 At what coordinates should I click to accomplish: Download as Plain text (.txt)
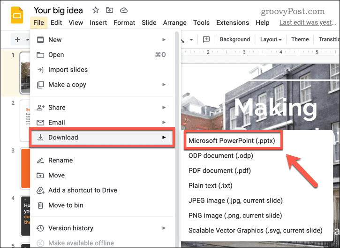click(211, 185)
